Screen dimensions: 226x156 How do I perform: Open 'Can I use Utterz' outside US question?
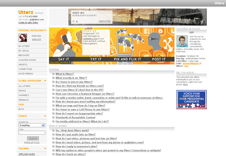pyautogui.click(x=80, y=90)
